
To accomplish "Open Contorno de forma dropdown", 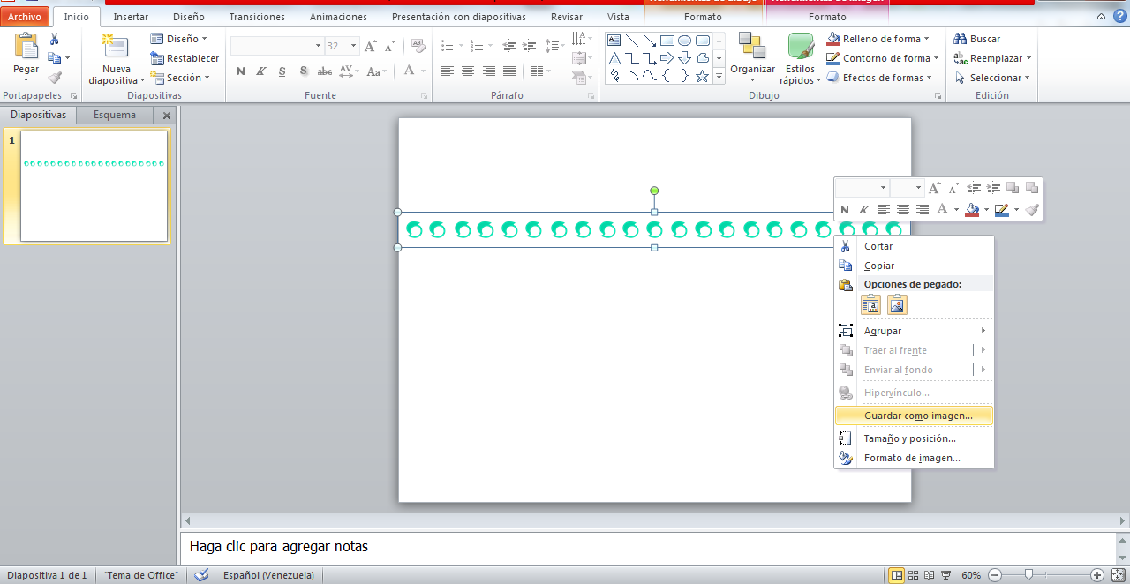I will (x=883, y=58).
